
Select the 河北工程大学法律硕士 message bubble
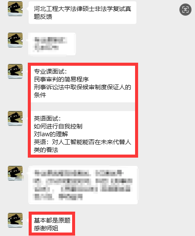point(83,13)
